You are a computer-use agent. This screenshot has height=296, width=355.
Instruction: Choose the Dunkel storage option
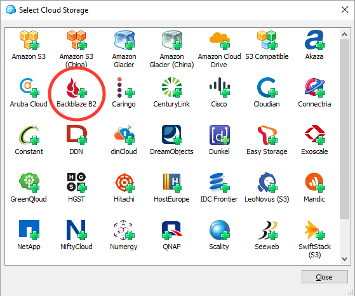pyautogui.click(x=219, y=135)
